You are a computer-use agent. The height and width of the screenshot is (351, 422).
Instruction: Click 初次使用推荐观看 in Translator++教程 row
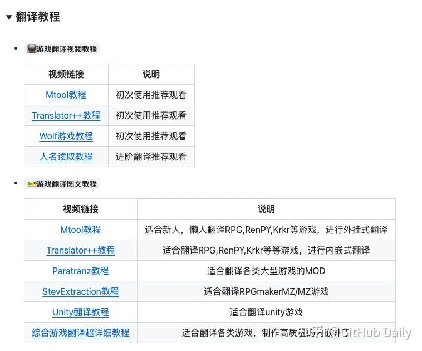tap(151, 115)
